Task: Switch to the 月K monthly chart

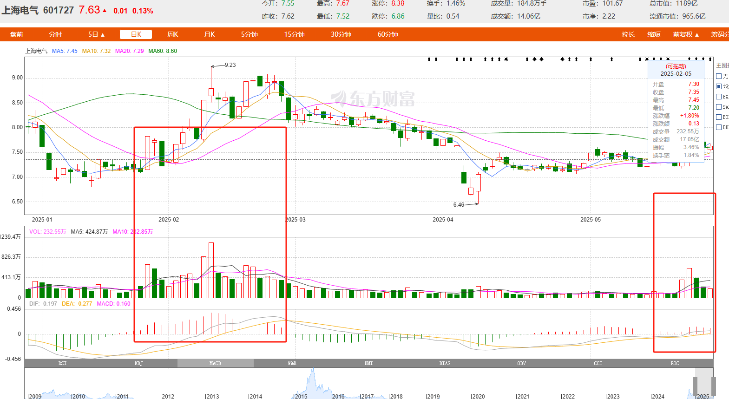Action: pos(210,34)
